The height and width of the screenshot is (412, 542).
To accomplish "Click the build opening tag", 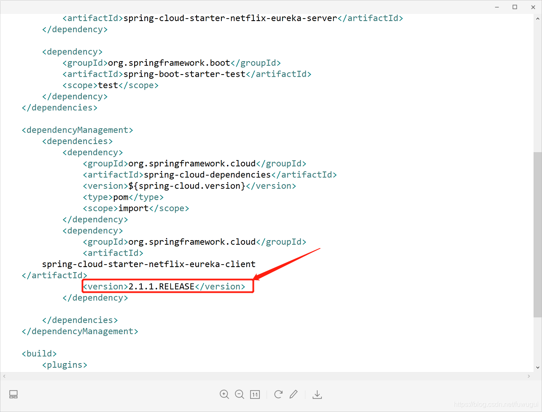I will tap(39, 354).
